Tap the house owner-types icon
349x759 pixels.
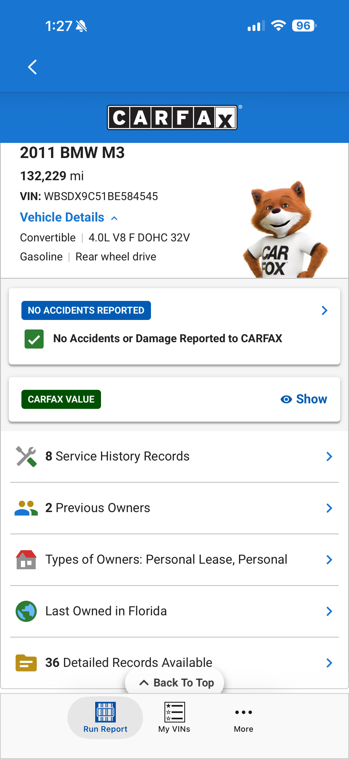click(x=26, y=559)
